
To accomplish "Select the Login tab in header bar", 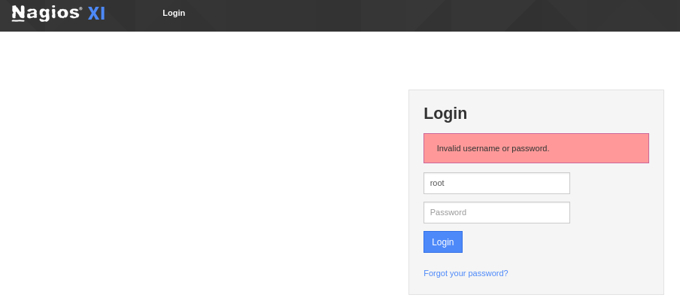I will 174,13.
